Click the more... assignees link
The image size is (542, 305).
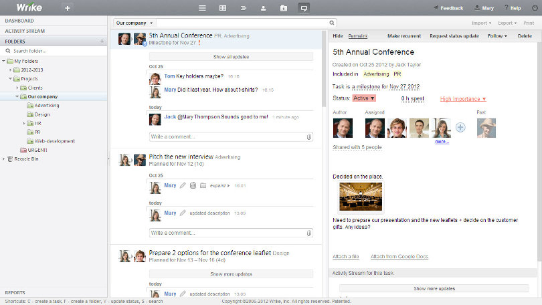coord(442,142)
